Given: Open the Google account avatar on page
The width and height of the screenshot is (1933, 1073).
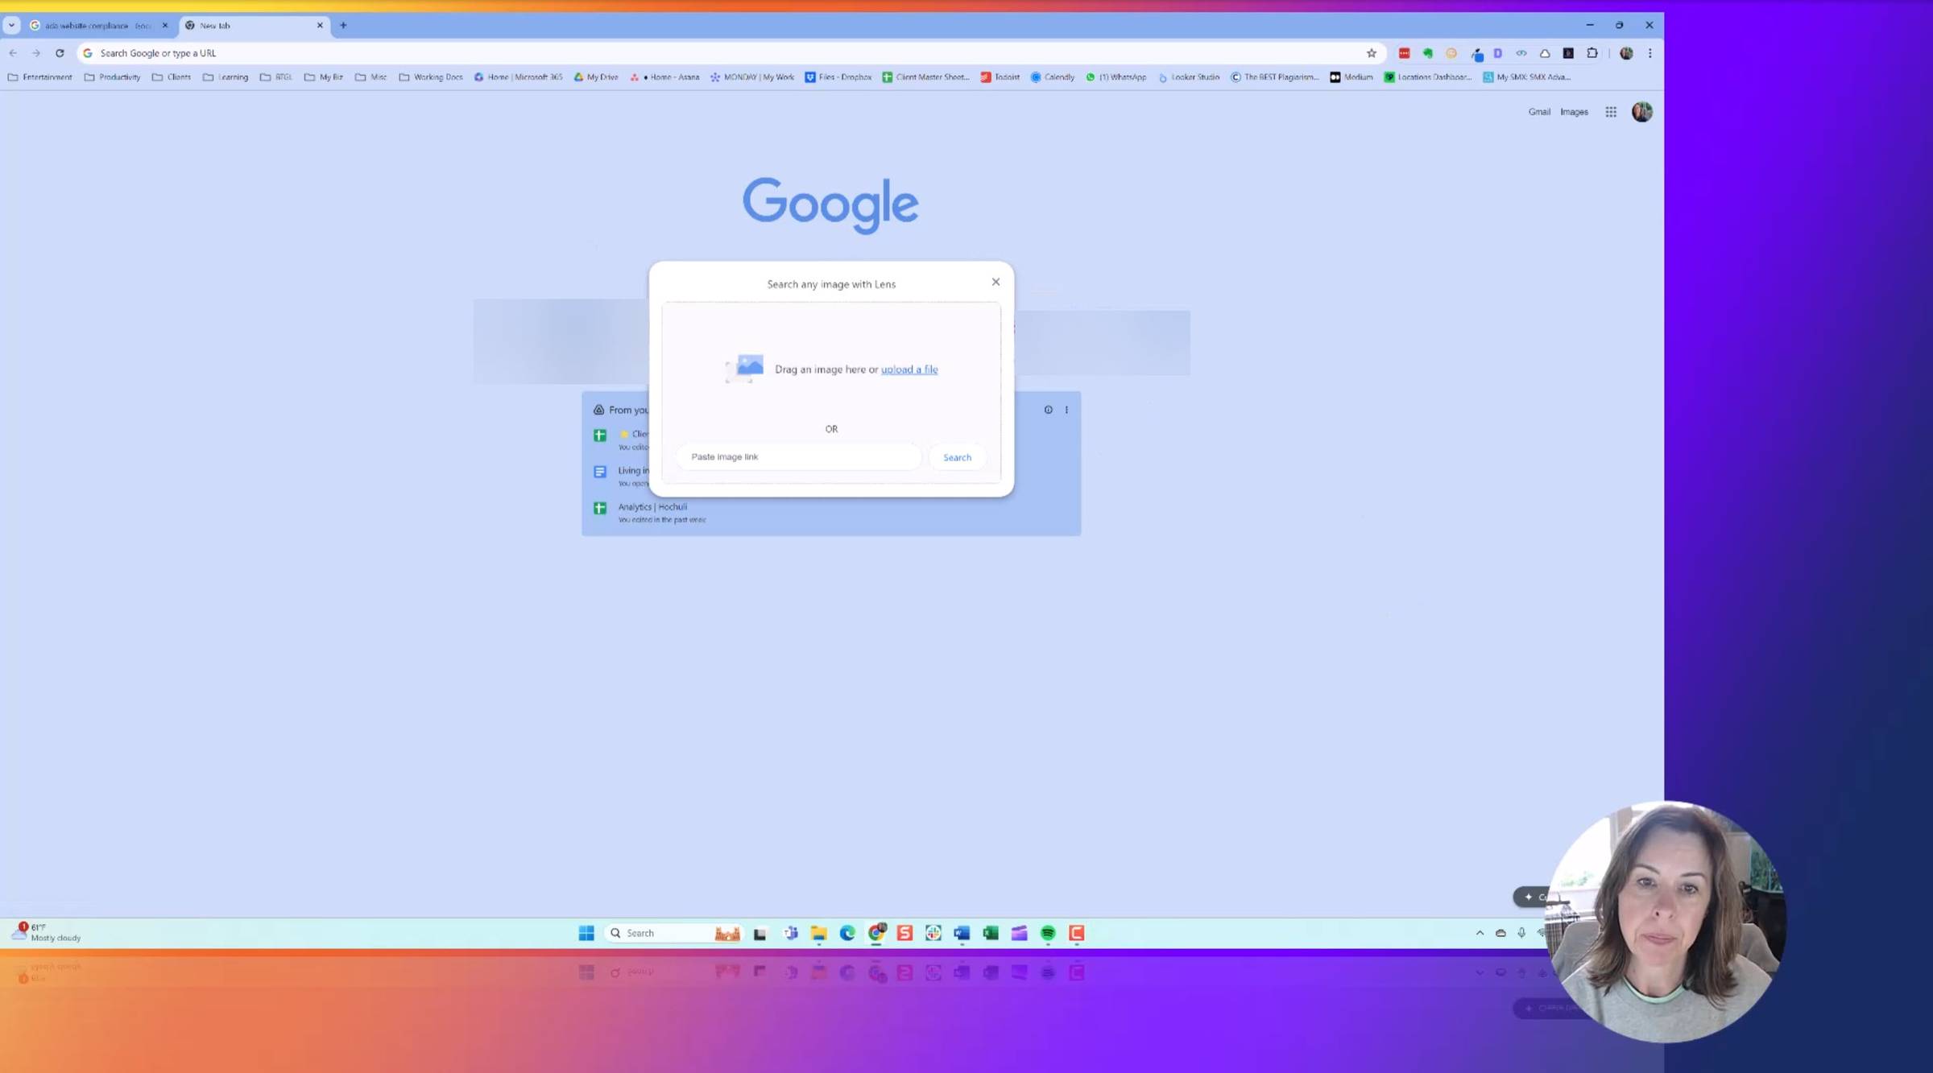Looking at the screenshot, I should click(1641, 112).
